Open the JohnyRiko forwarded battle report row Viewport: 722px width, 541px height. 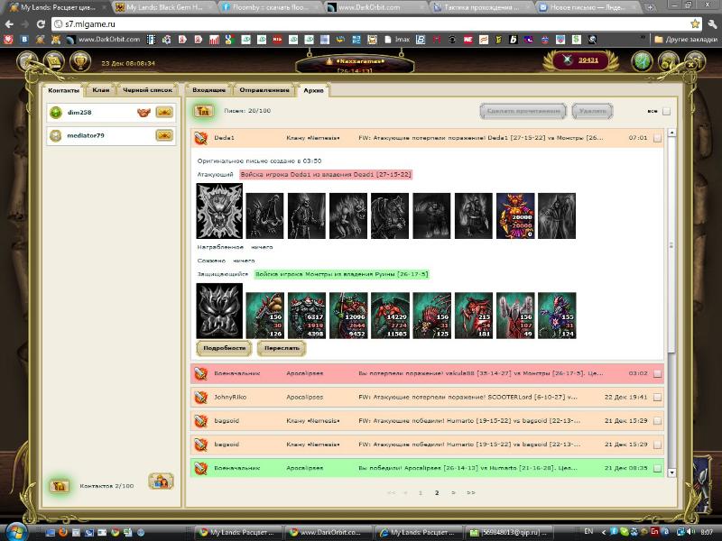tap(427, 397)
